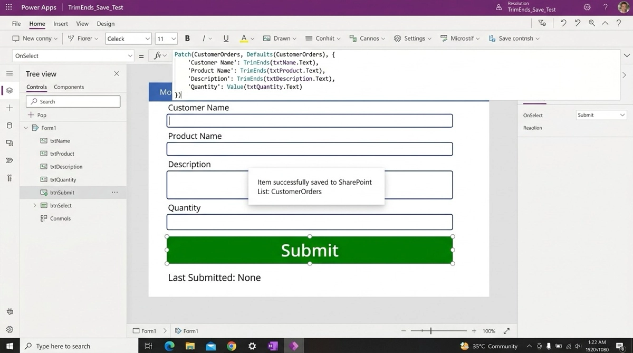The height and width of the screenshot is (353, 633).
Task: Adjust the zoom slider handle
Action: tap(431, 331)
